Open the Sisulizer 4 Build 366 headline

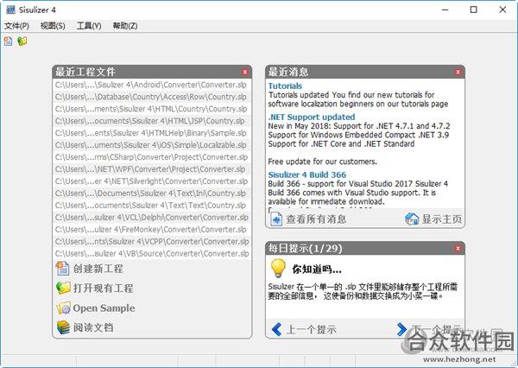[x=306, y=174]
